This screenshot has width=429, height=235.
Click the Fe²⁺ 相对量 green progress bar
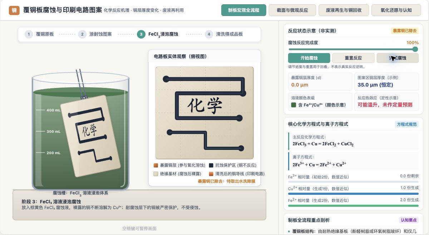353,205
